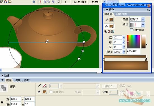Select the fill color paint bucket in mixer

pyautogui.click(x=107, y=26)
